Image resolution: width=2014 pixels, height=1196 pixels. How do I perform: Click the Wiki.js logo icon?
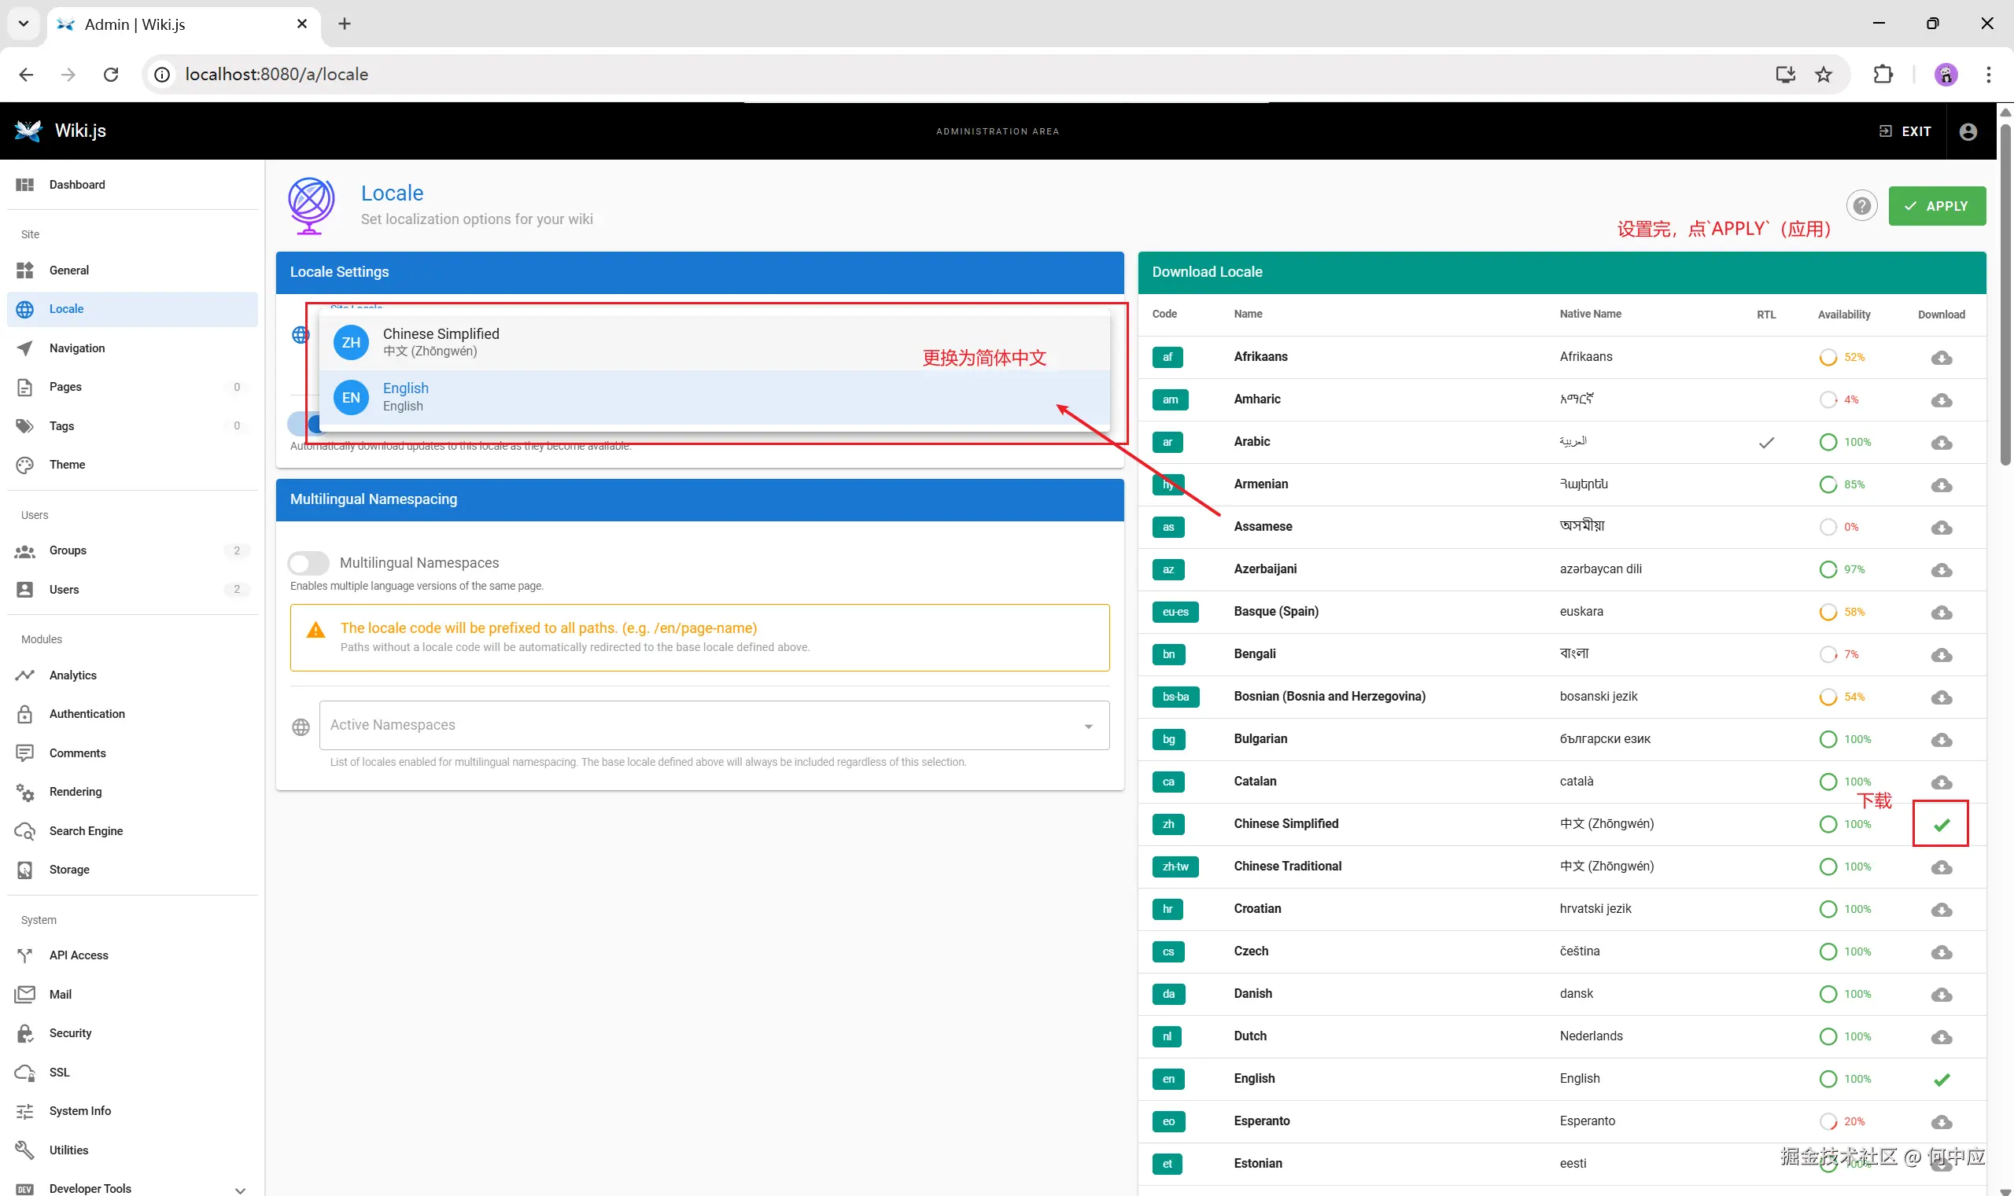pos(28,131)
